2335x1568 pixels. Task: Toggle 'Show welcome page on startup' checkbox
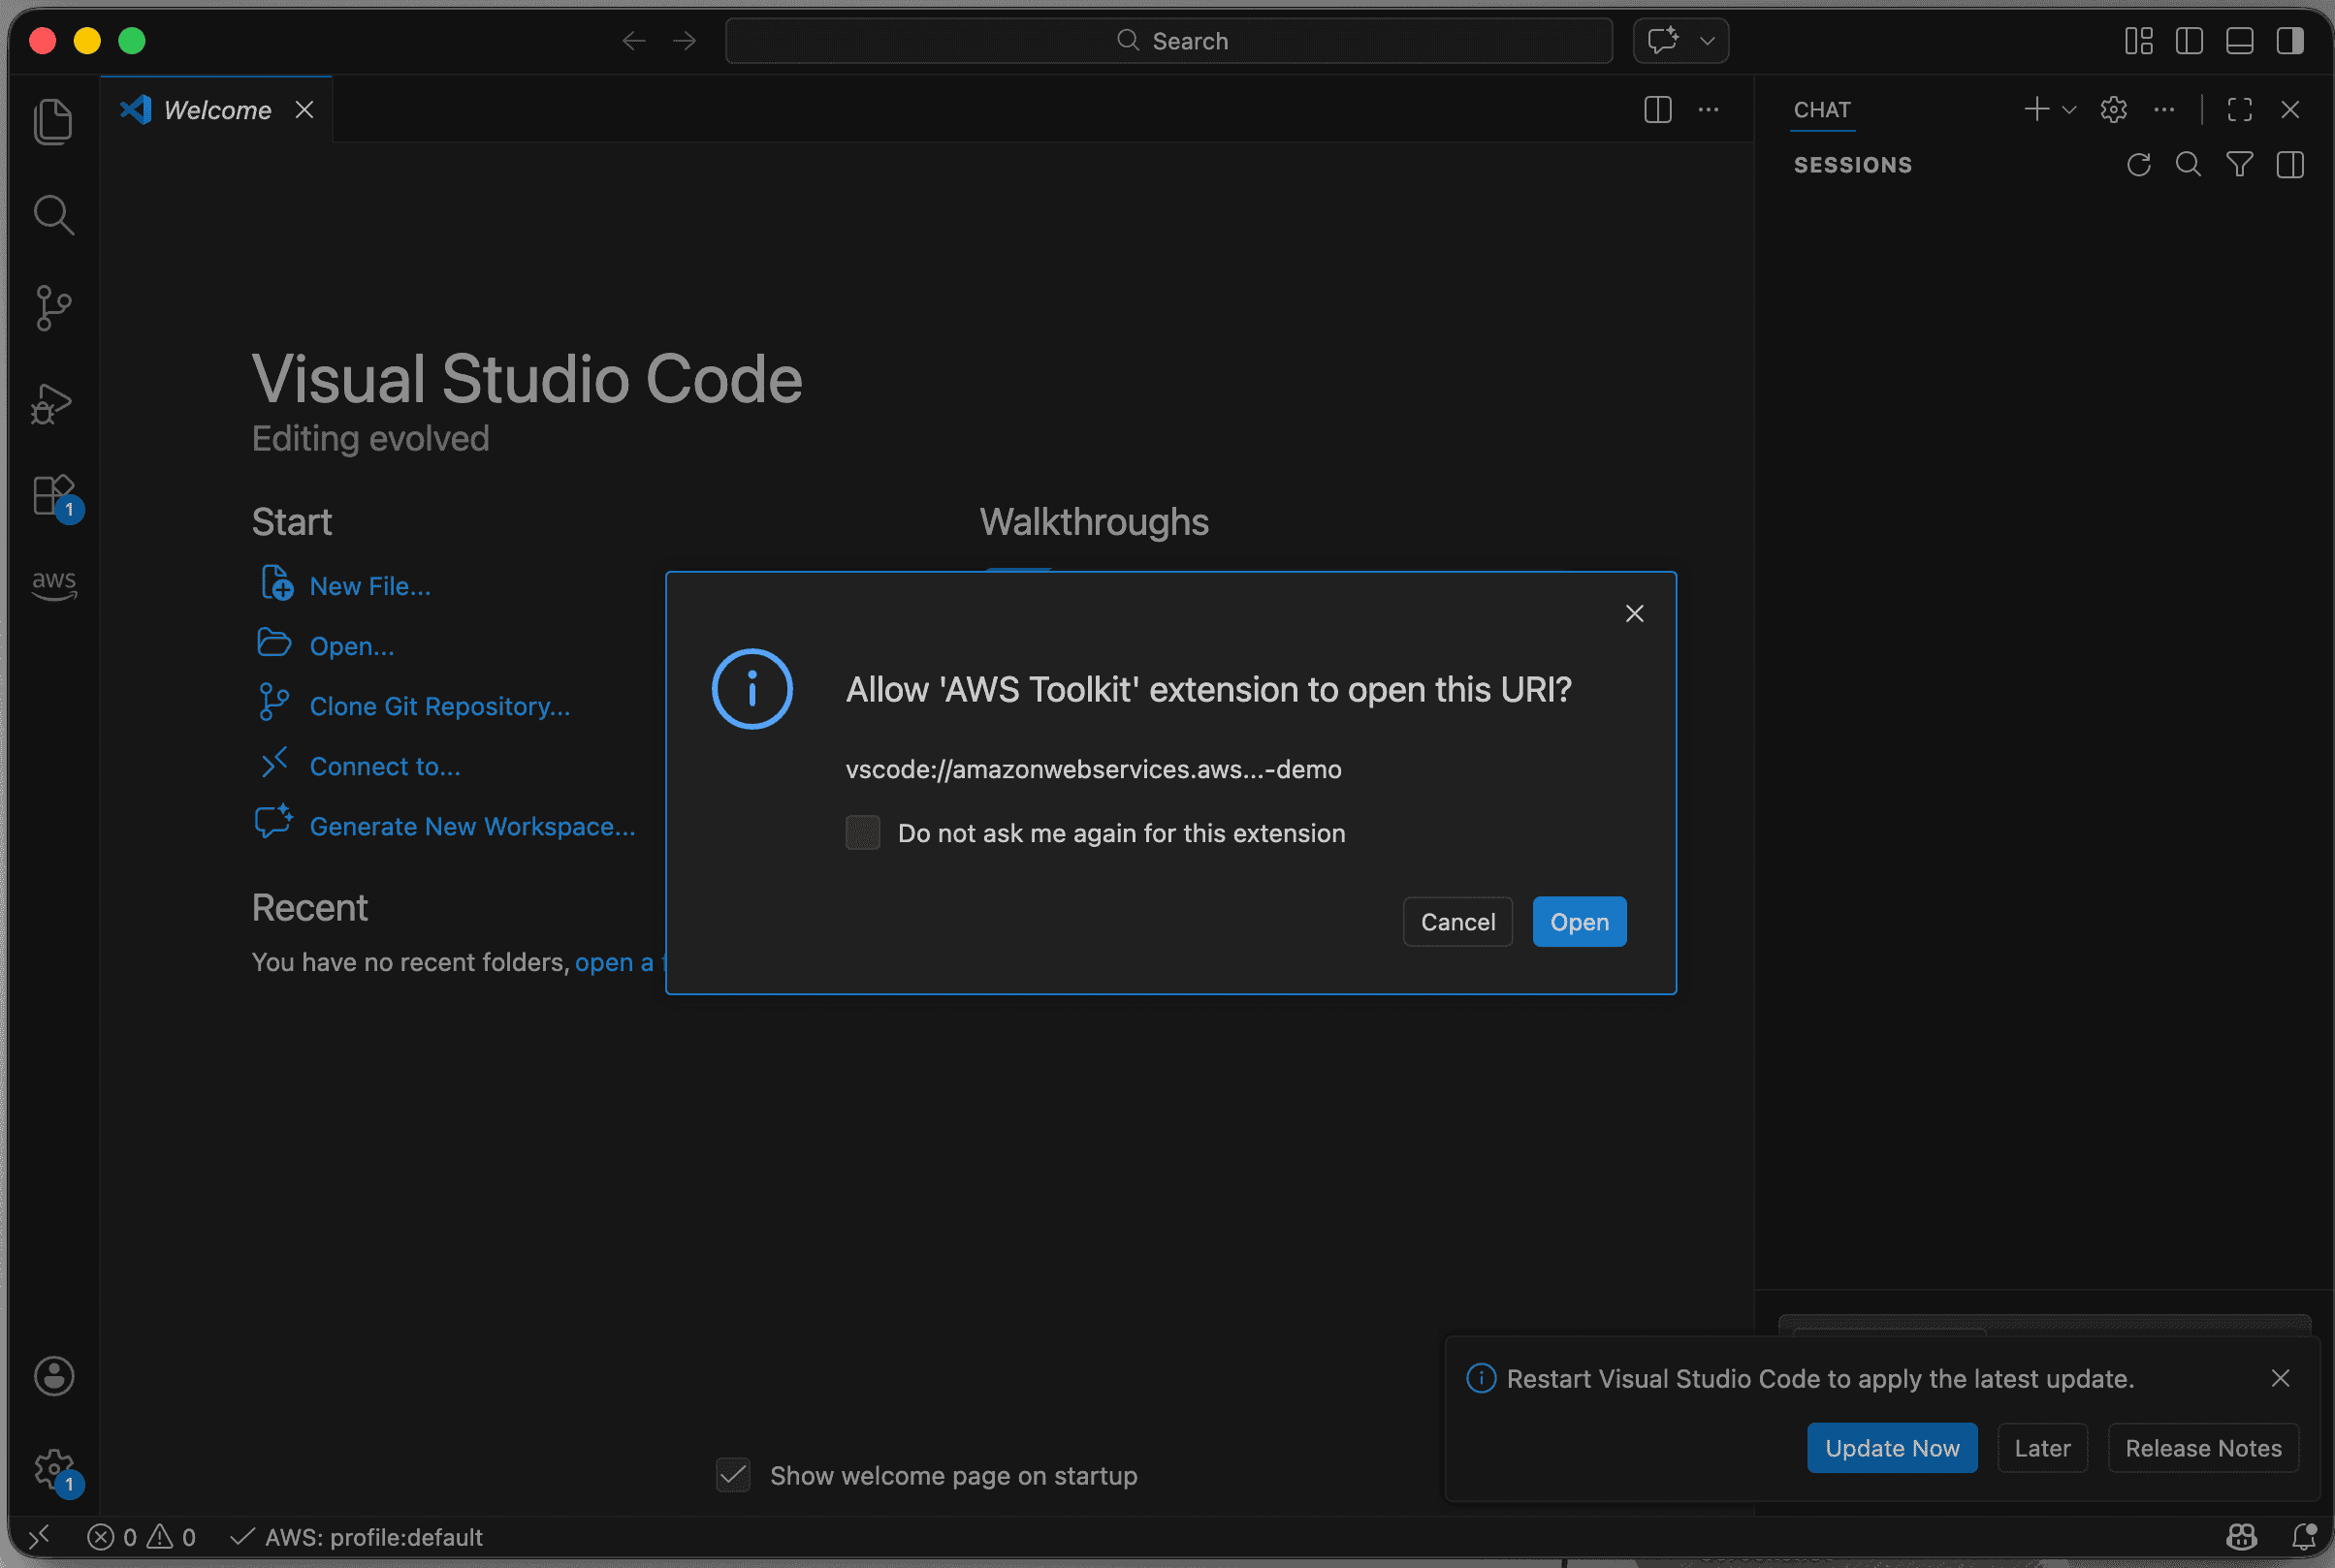tap(733, 1475)
